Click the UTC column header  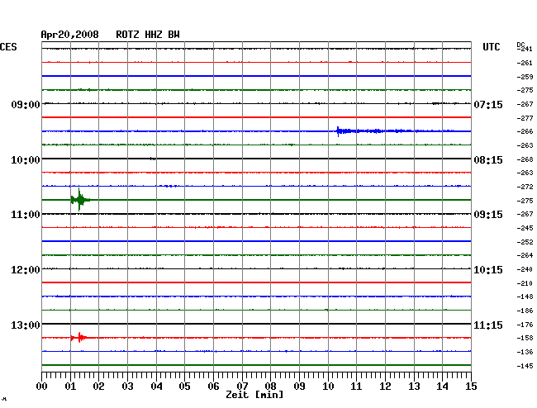point(491,47)
